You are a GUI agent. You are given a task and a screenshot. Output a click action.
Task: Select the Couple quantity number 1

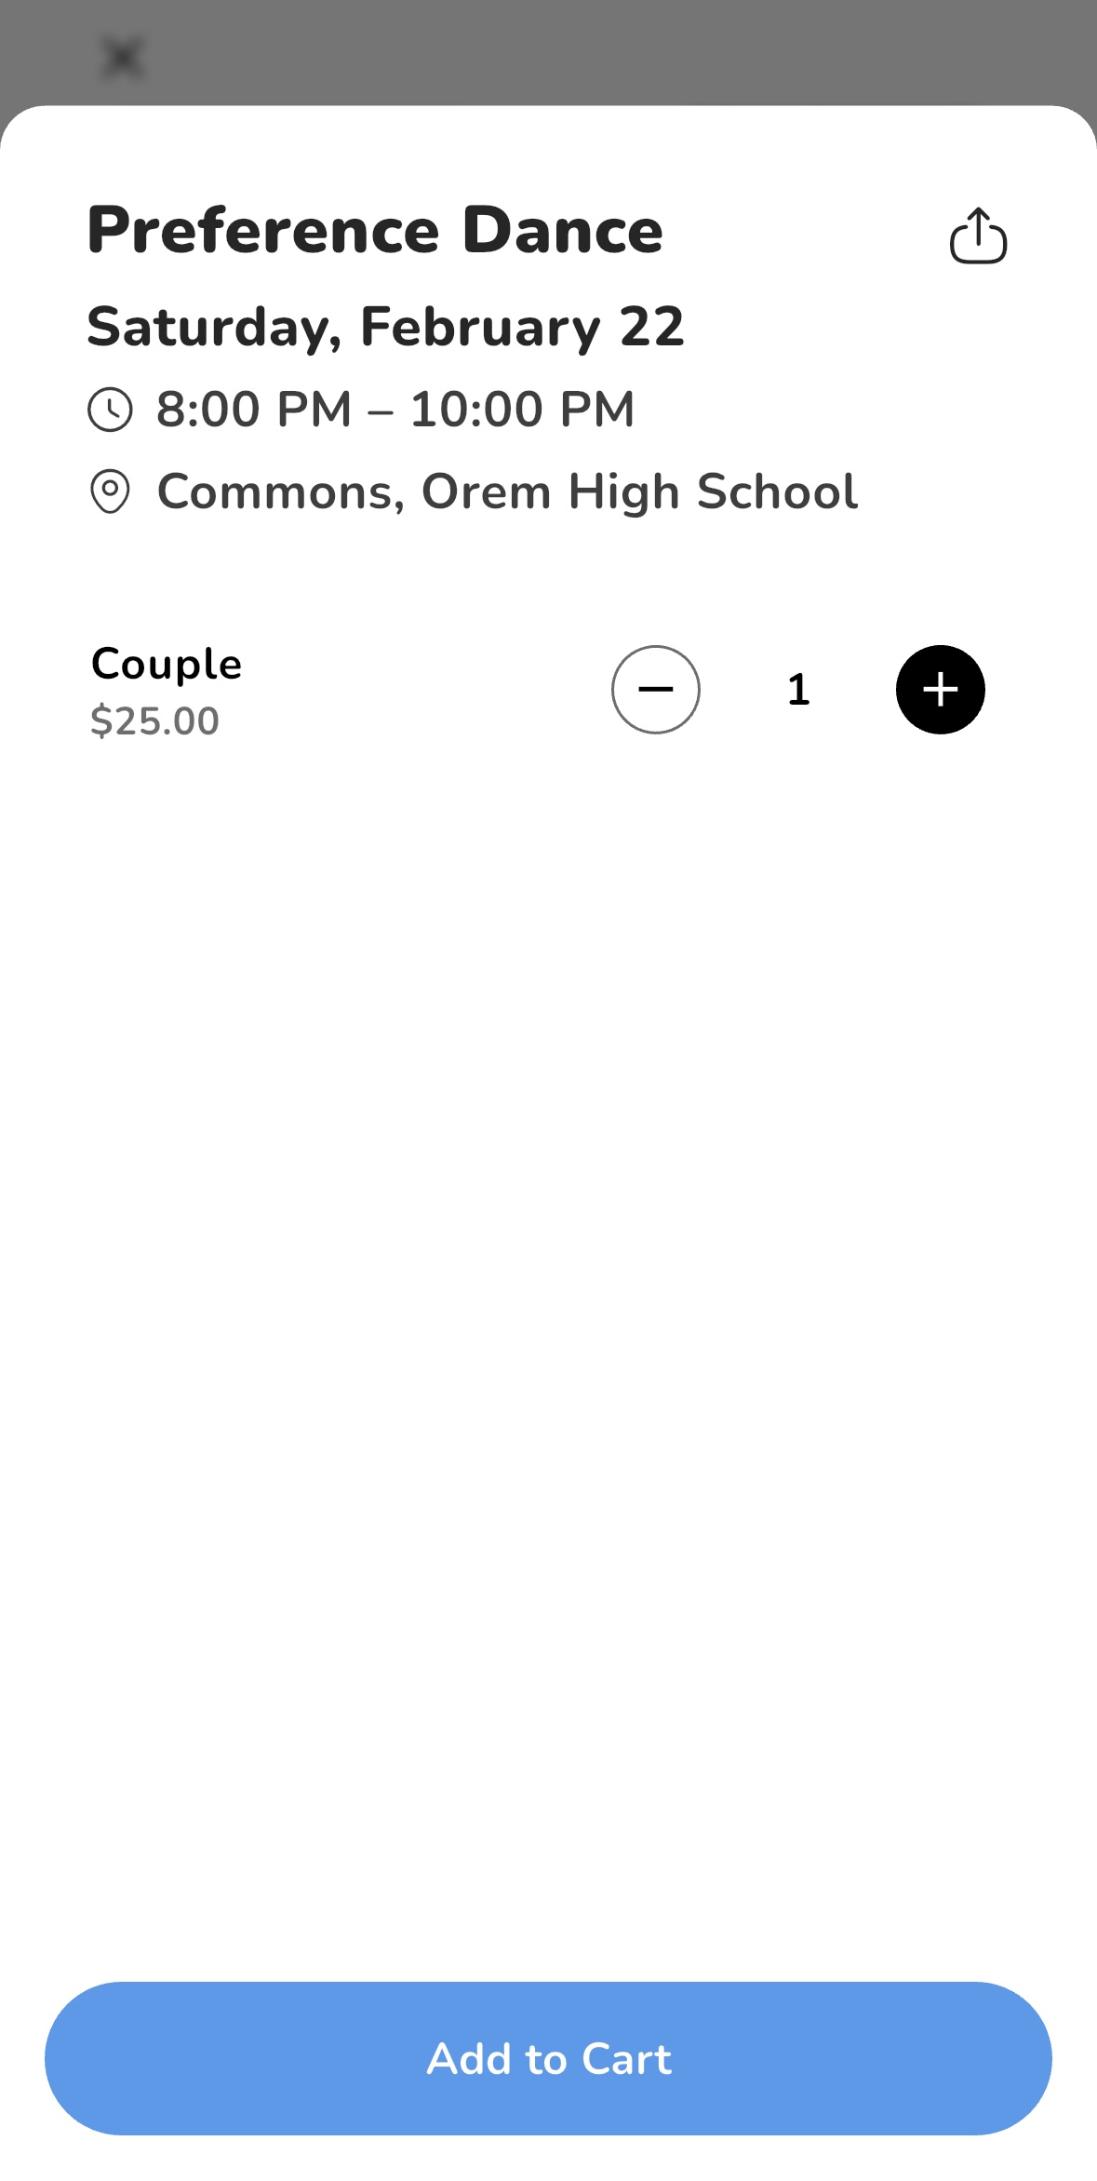[798, 690]
